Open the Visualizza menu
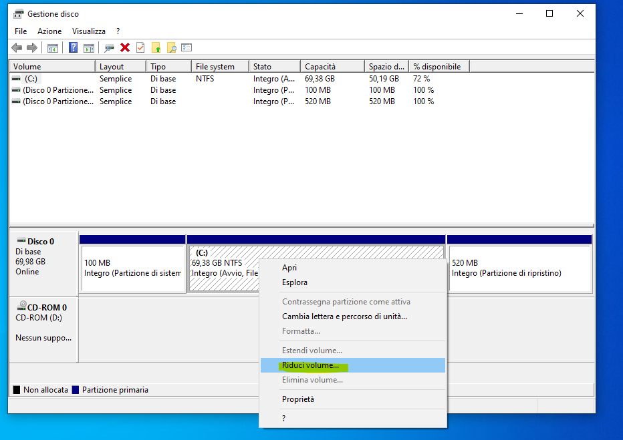This screenshot has height=440, width=623. pyautogui.click(x=89, y=31)
